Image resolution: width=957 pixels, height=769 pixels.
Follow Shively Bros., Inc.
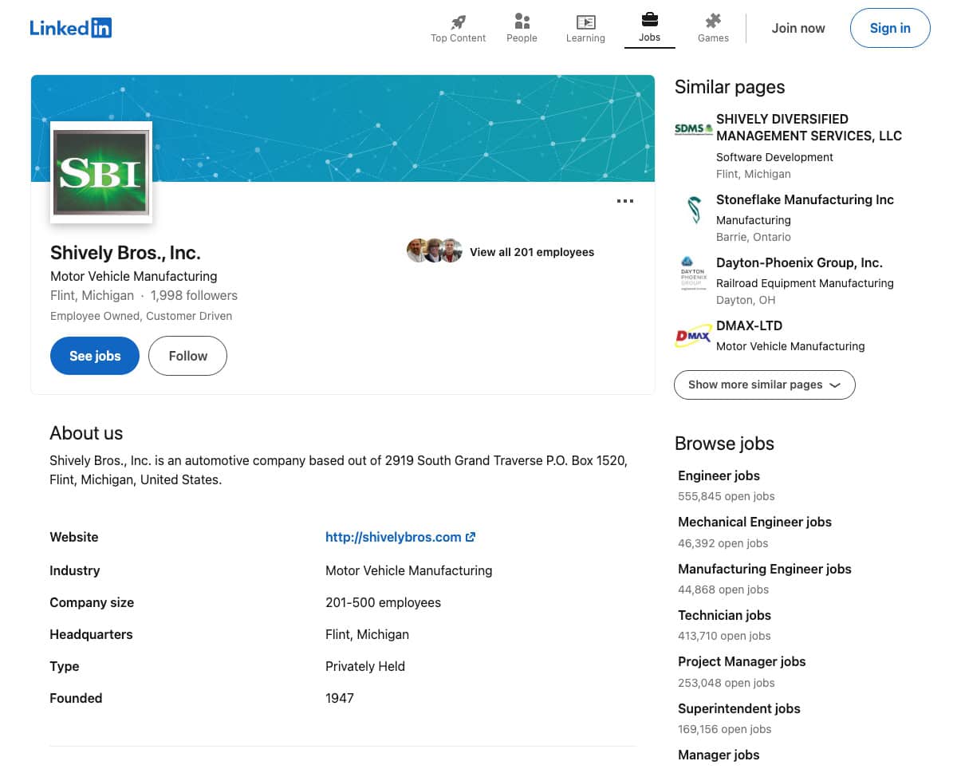click(x=187, y=356)
